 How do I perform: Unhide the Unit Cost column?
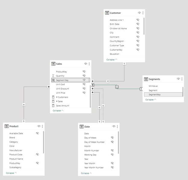[84, 84]
